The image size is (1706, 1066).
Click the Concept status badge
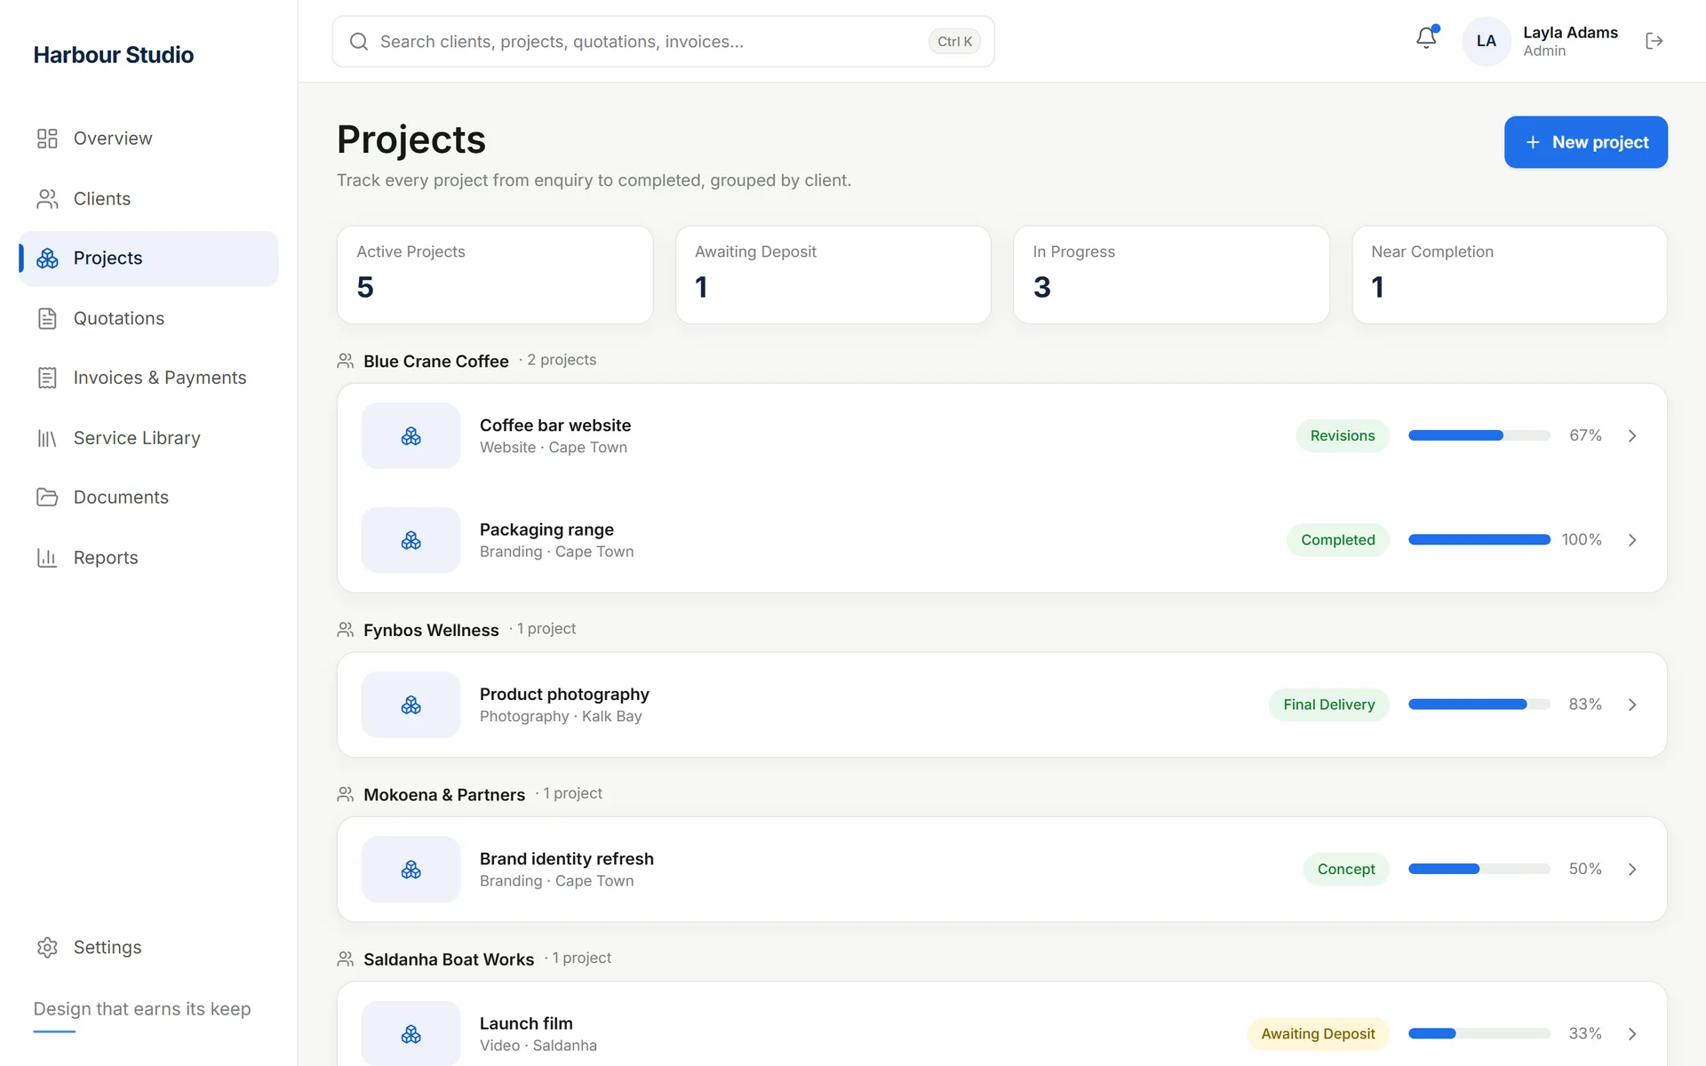coord(1345,870)
